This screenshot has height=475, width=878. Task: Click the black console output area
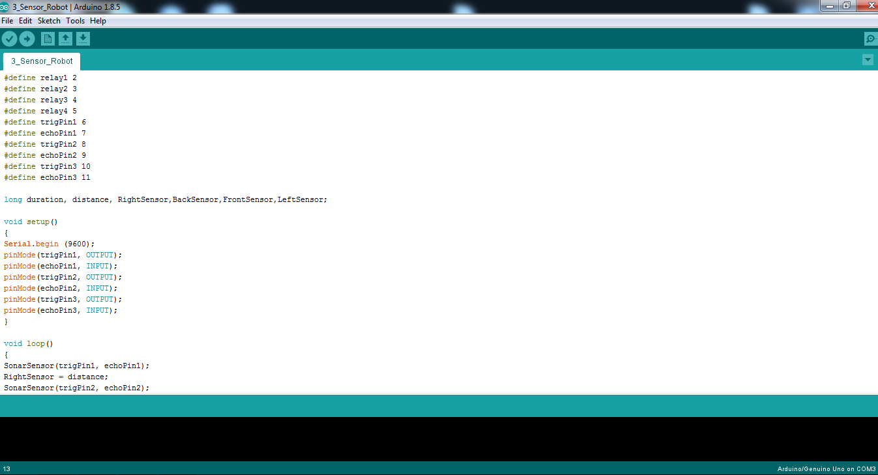439,439
